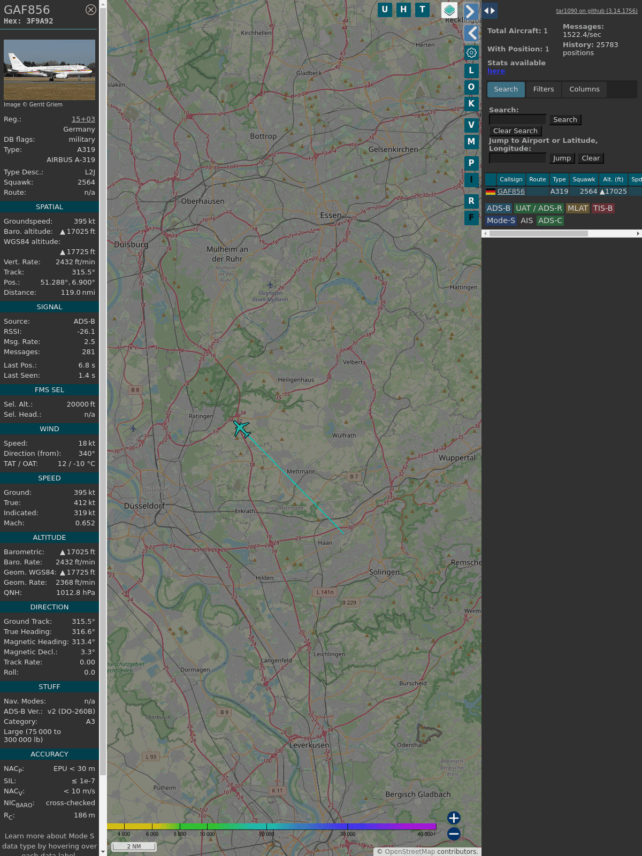Collapse sidebar with left chevron
642x856 pixels.
pos(471,33)
